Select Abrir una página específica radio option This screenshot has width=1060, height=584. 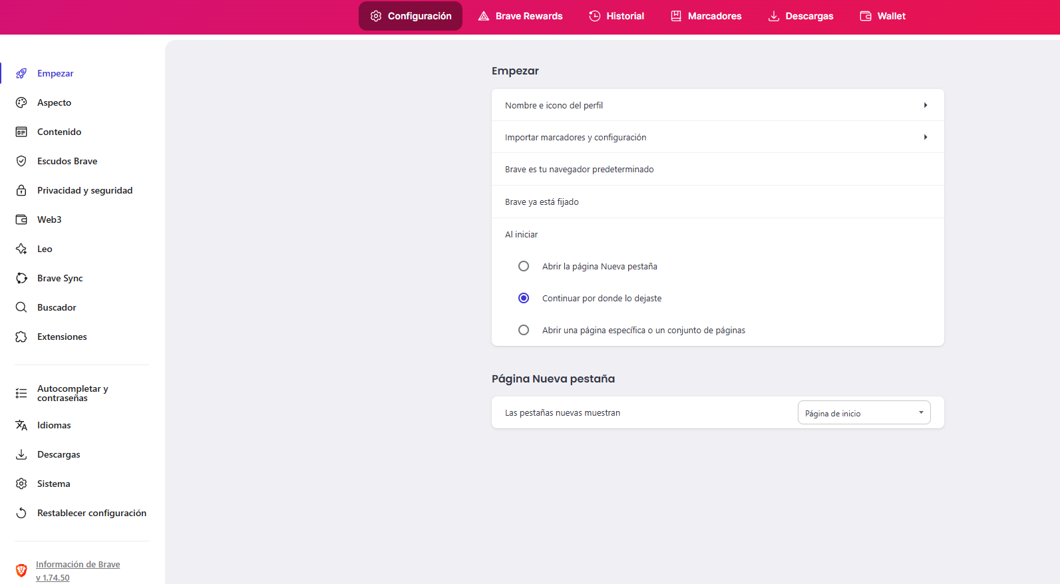click(x=524, y=330)
